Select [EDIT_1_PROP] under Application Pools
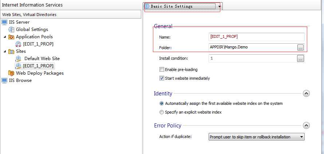Image resolution: width=324 pixels, height=154 pixels. (38, 44)
